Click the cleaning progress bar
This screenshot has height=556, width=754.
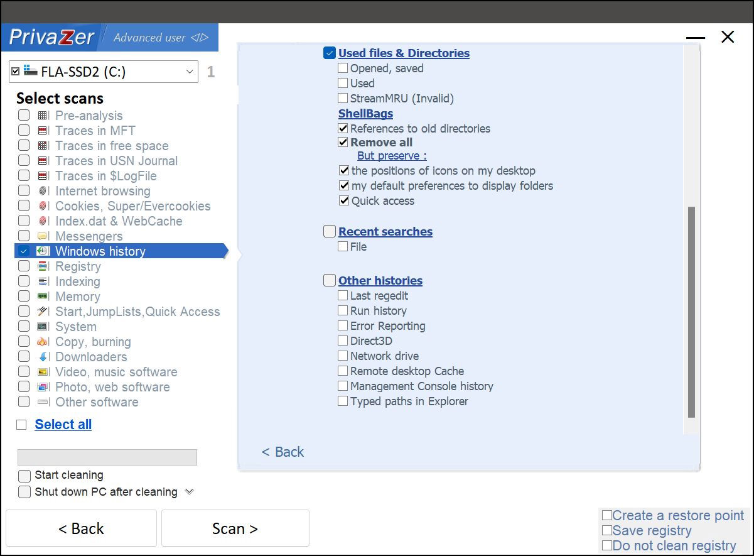[x=107, y=457]
